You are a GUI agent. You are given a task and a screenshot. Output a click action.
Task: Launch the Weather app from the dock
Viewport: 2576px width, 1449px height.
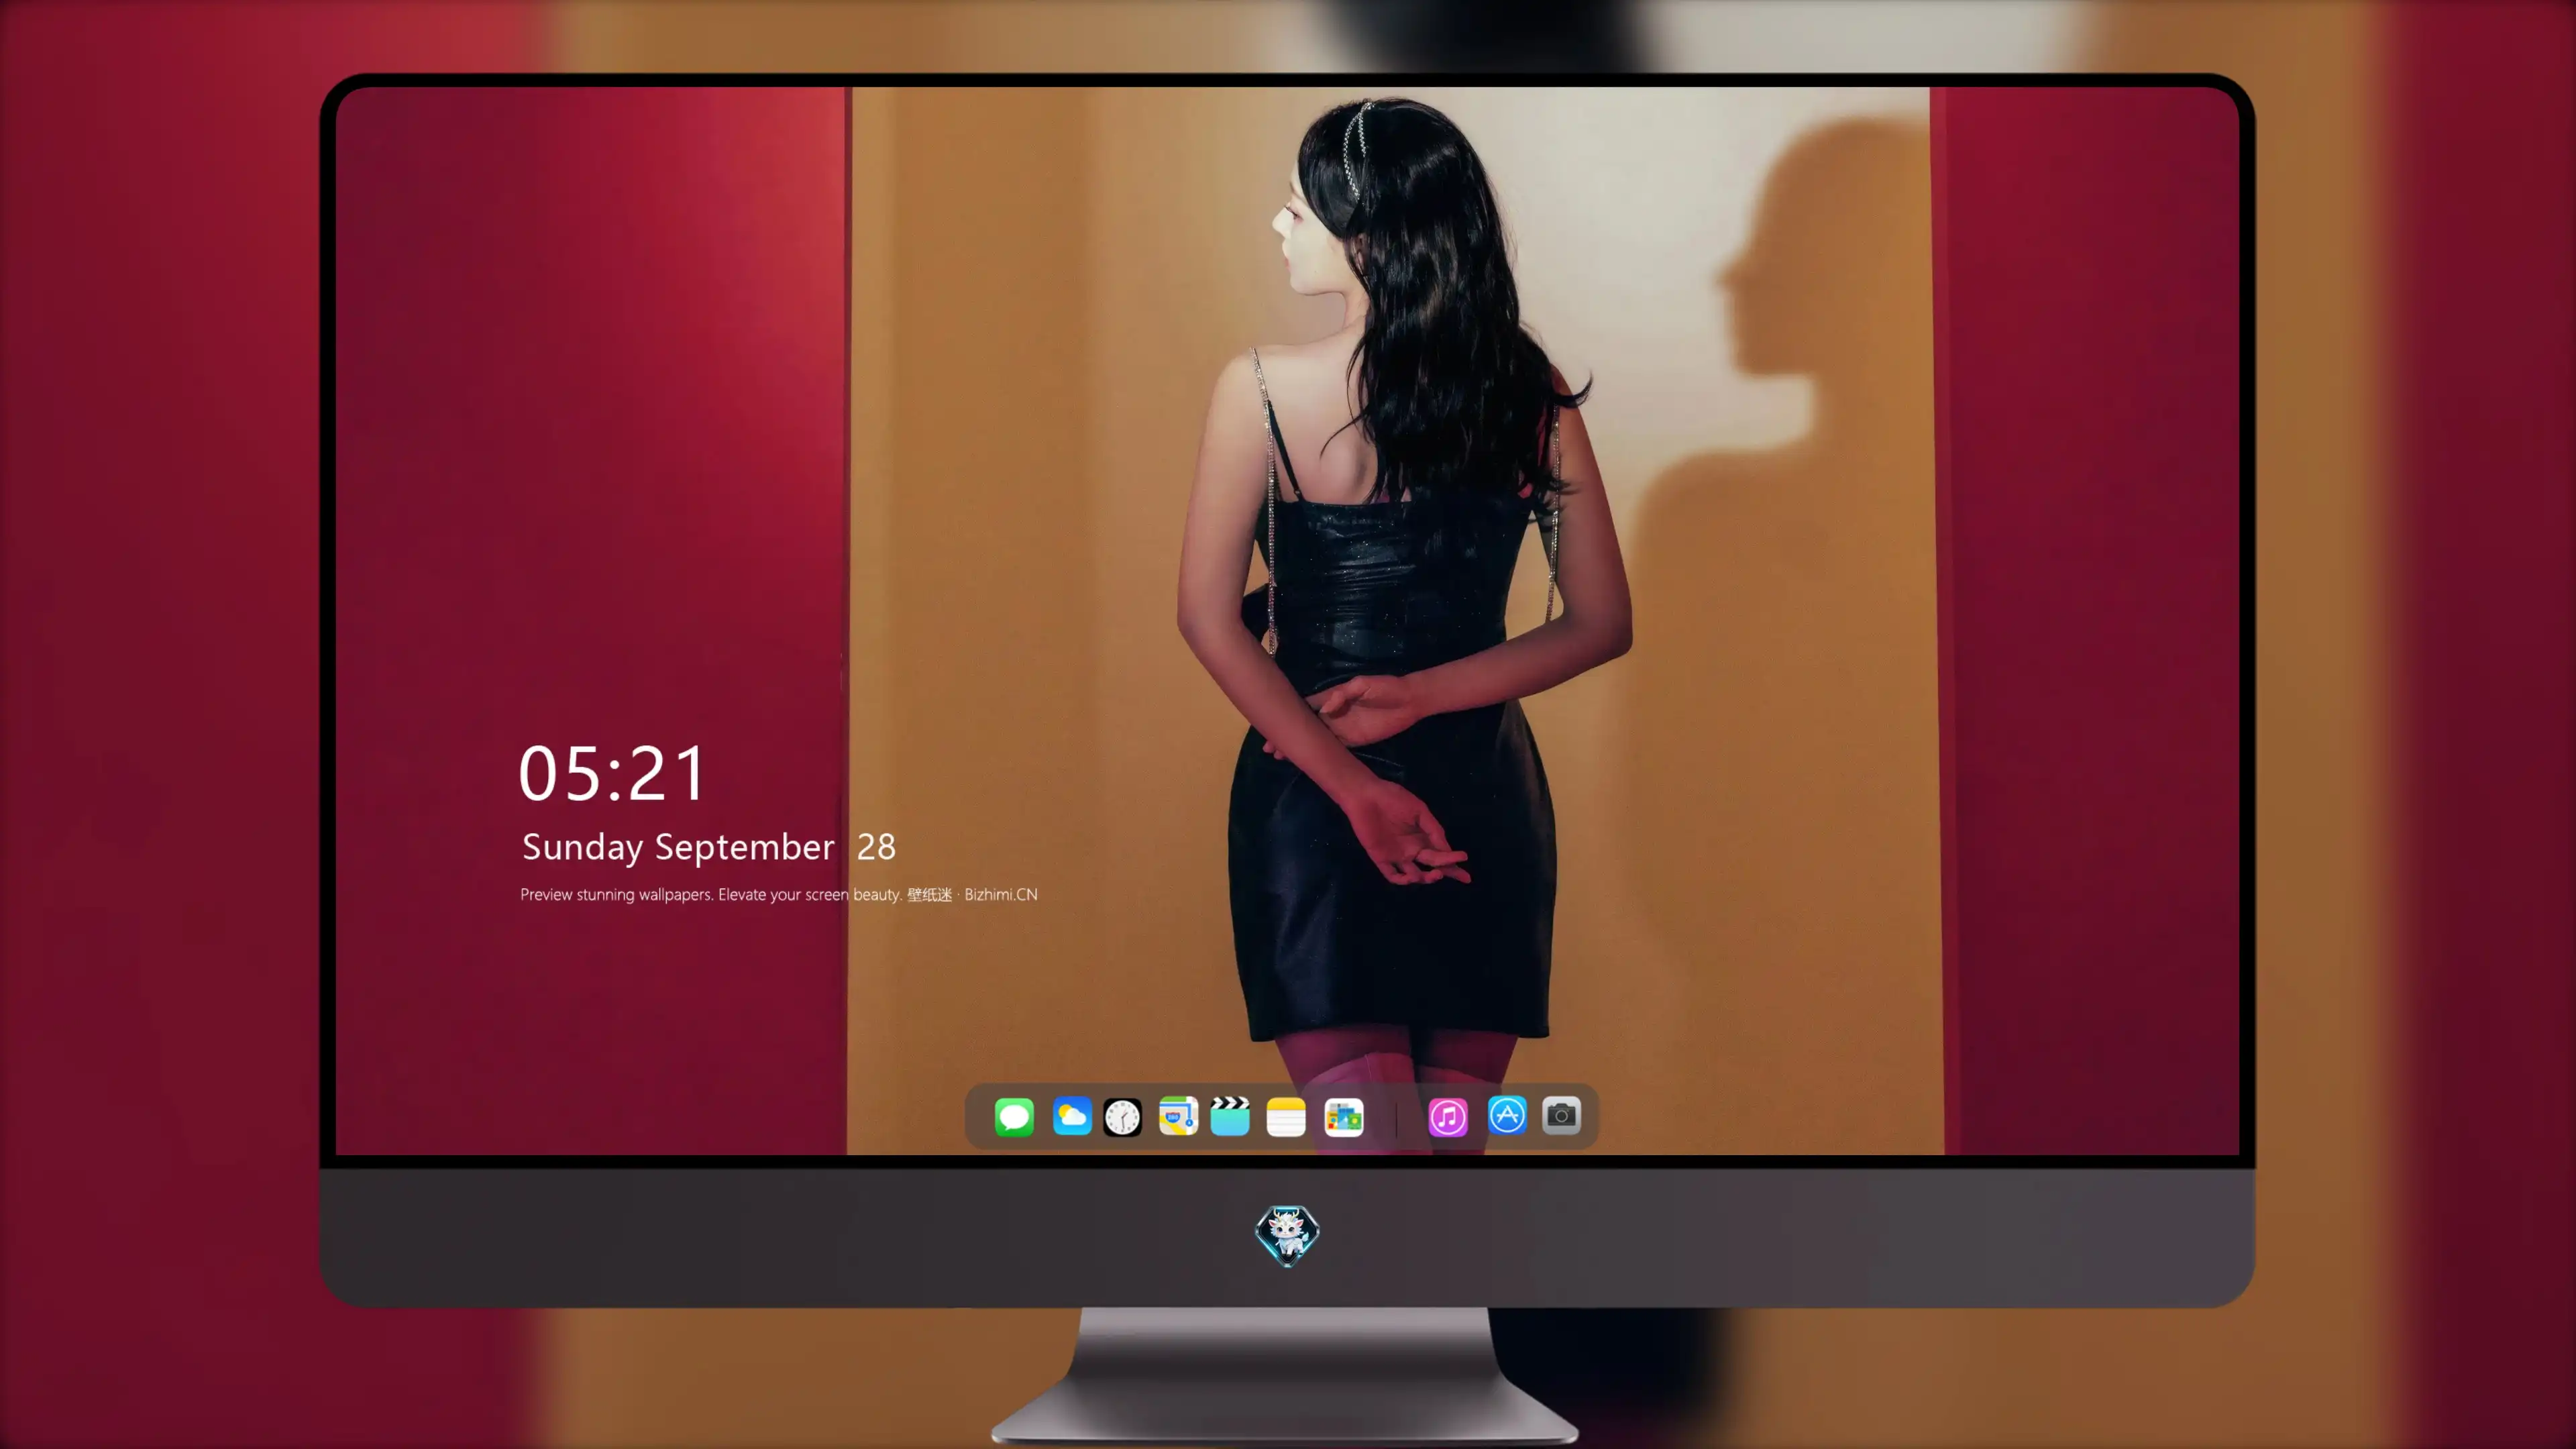(x=1071, y=1116)
